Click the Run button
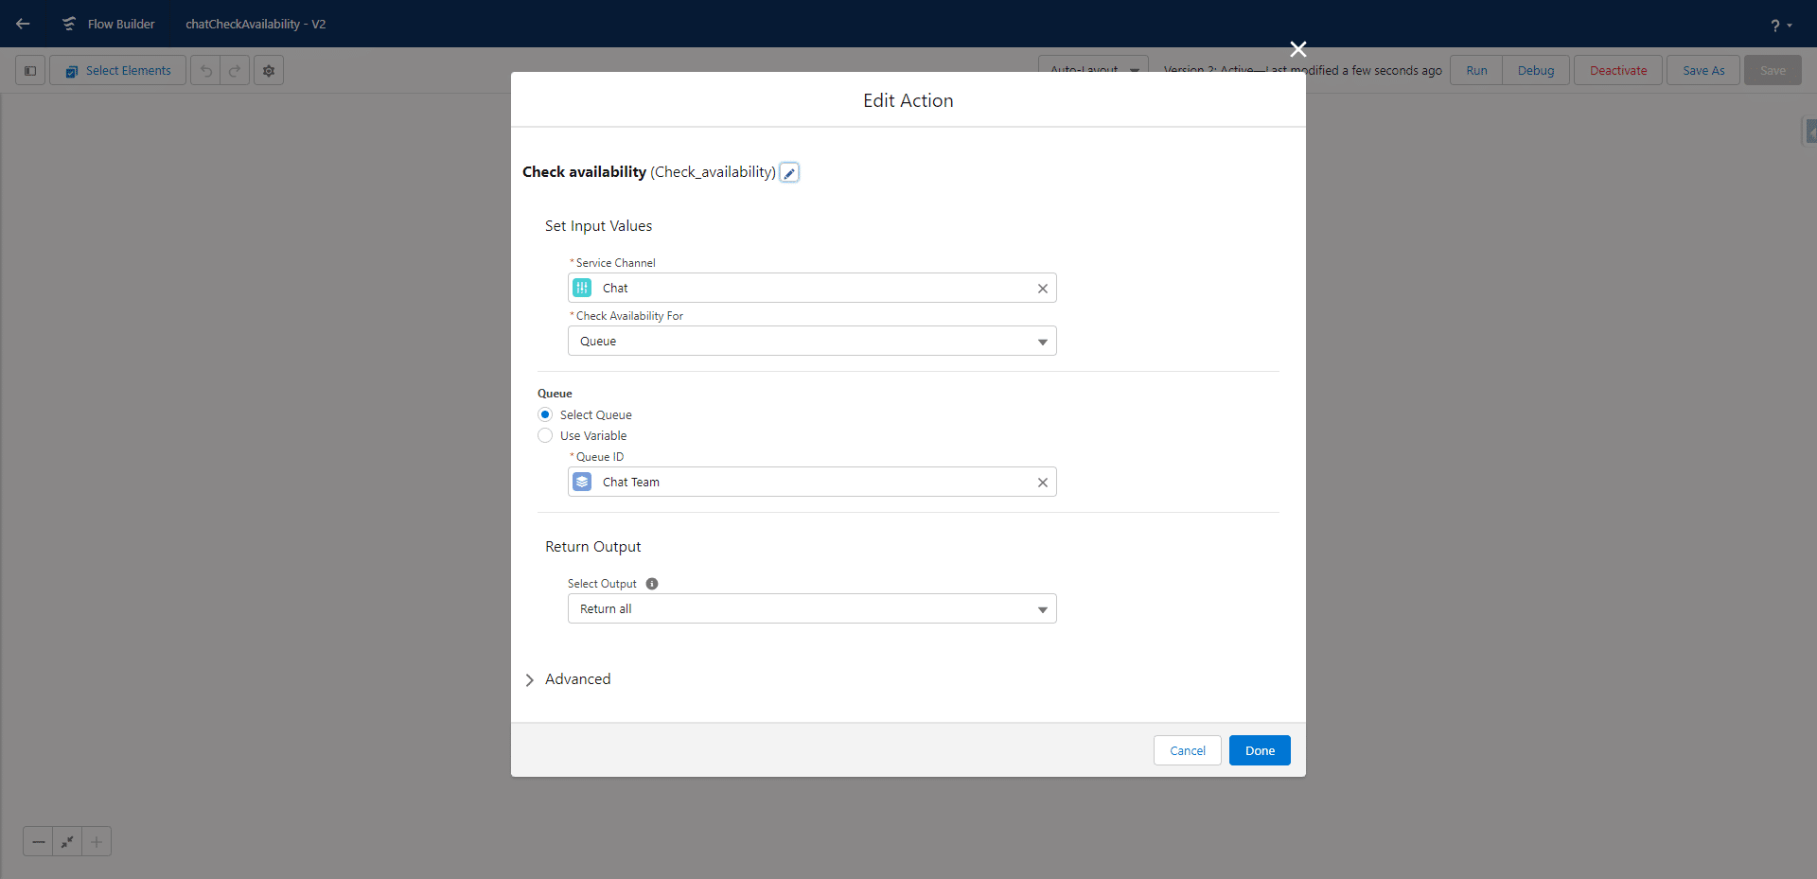 coord(1476,71)
